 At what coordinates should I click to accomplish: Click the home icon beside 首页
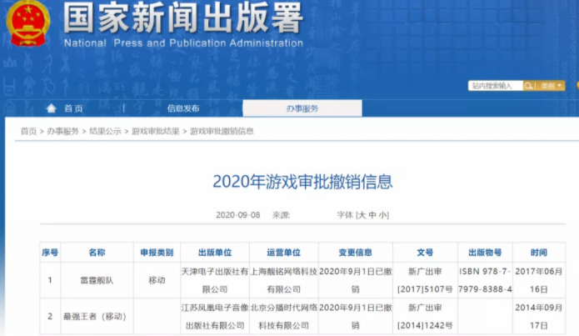pyautogui.click(x=52, y=108)
